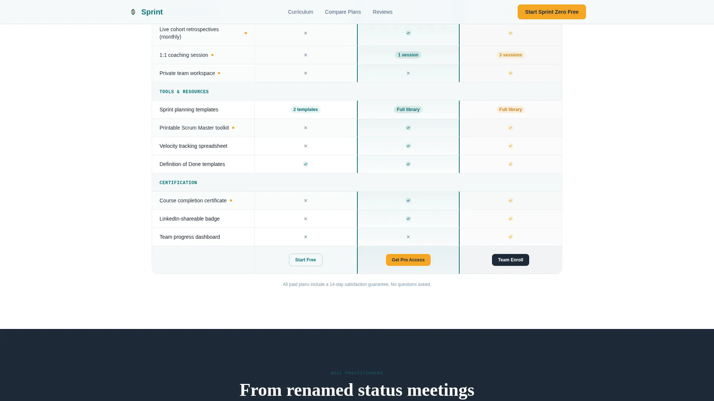
Task: Click Free column checkmark for Definition of Done templates
Action: click(x=306, y=164)
